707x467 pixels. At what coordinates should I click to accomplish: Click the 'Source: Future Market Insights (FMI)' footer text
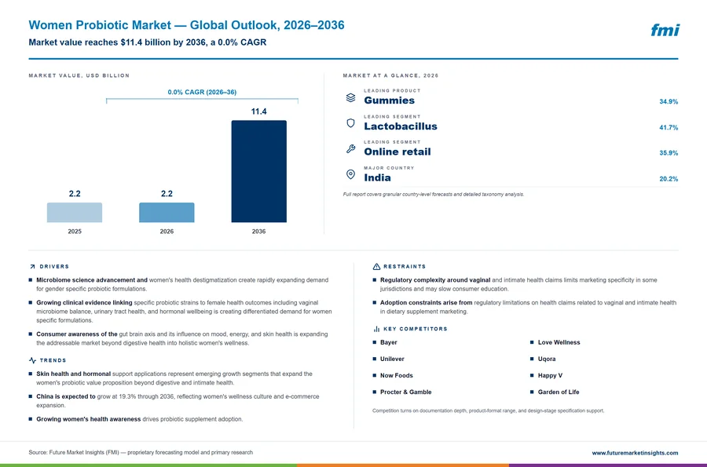tap(141, 452)
